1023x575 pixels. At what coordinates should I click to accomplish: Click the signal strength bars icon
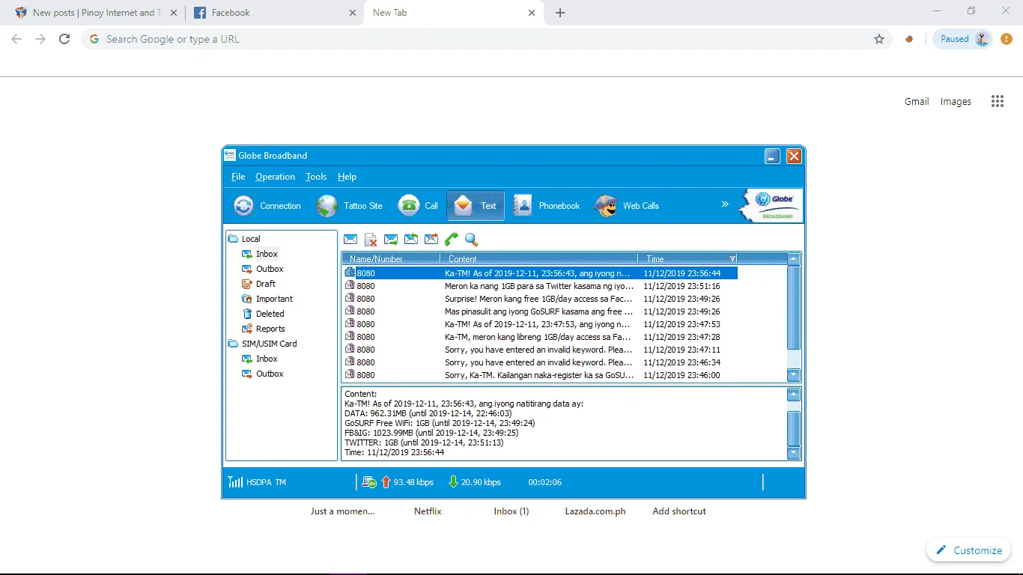click(235, 482)
